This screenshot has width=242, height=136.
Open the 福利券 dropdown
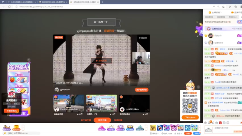tap(154, 133)
